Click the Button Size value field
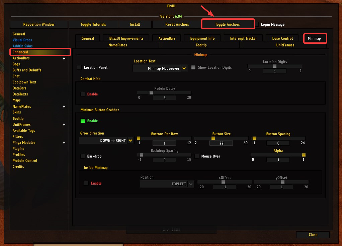Screen dimensions: 342x246 pos(221,143)
